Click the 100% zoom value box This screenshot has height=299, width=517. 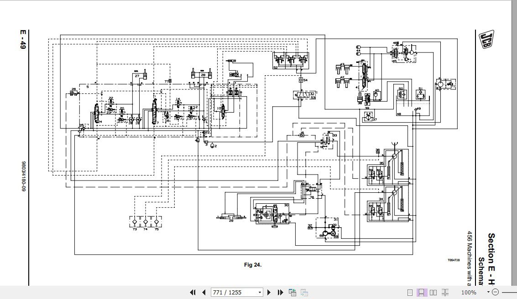click(x=469, y=292)
